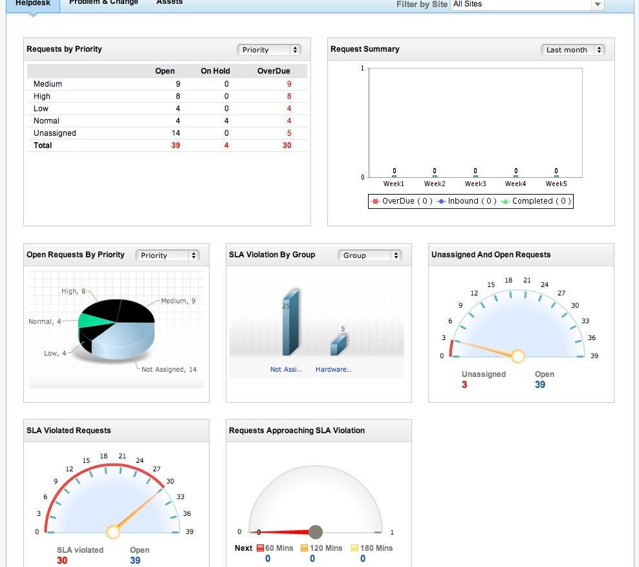Click the High, 8 pie label
639x567 pixels.
(73, 291)
